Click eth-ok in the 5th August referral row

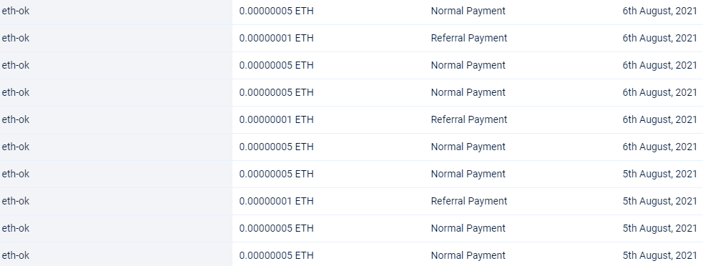pos(16,201)
